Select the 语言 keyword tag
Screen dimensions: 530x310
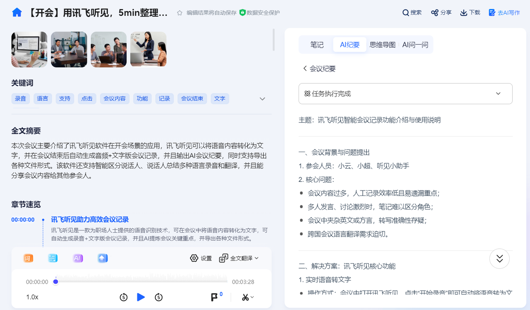[x=43, y=98]
